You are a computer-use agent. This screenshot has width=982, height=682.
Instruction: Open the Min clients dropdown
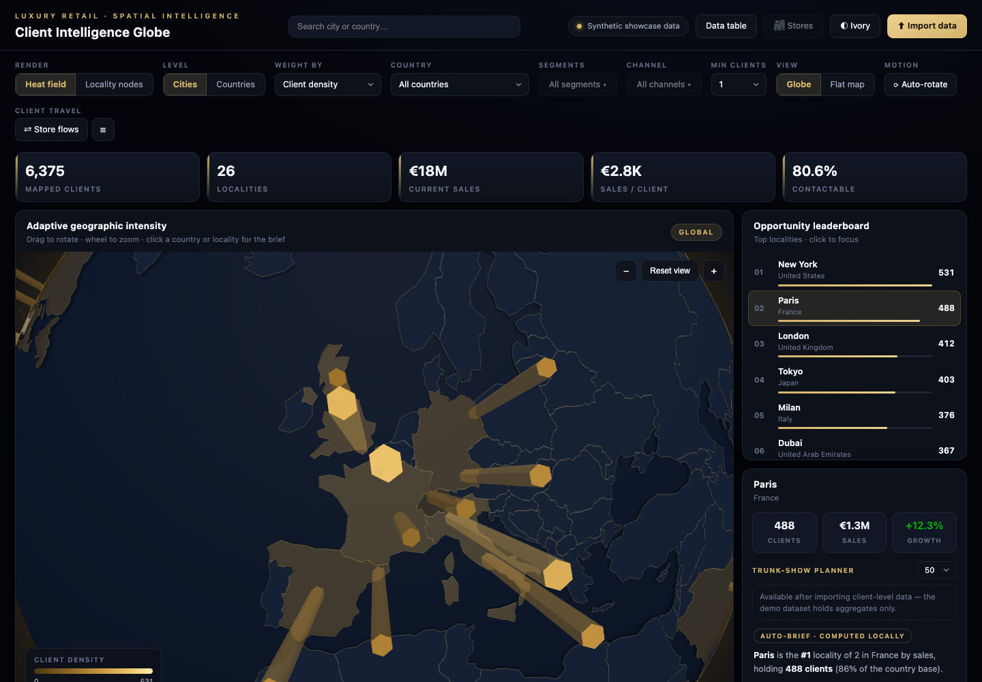coord(739,85)
